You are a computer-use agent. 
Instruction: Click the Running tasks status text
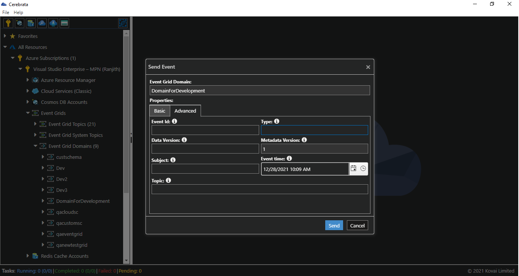(x=35, y=271)
